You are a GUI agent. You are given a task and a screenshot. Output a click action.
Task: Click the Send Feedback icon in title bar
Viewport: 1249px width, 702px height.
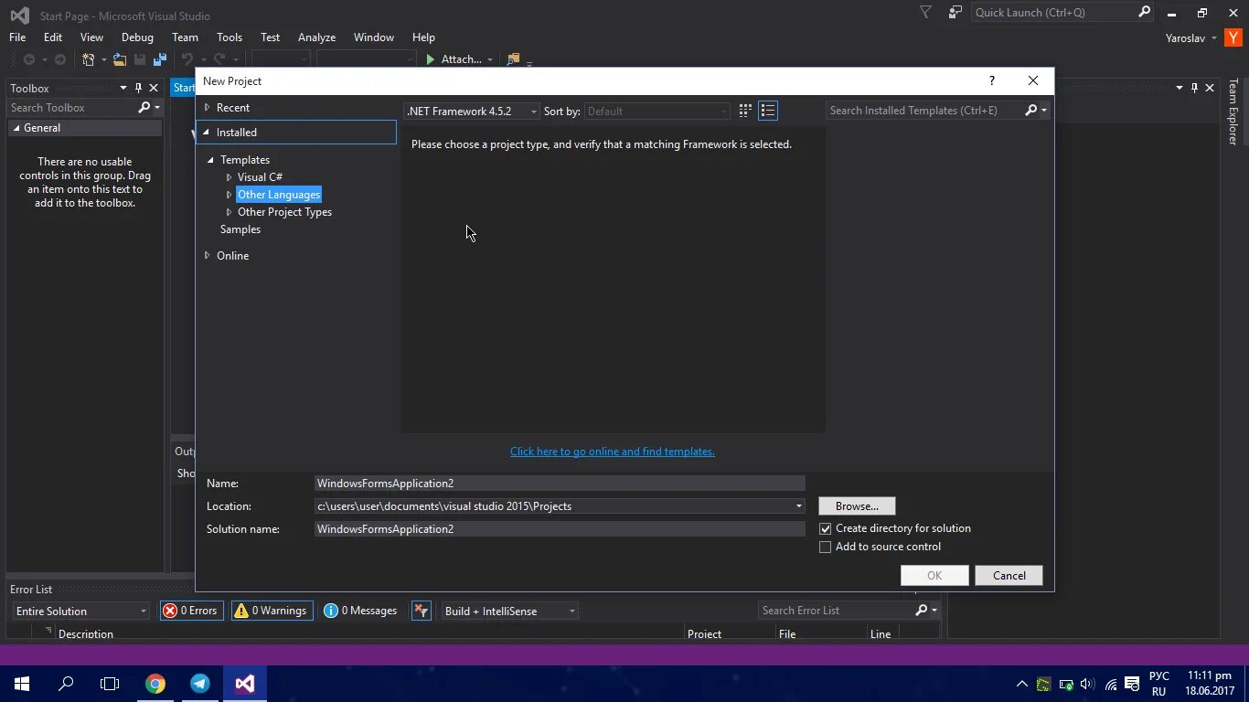955,13
